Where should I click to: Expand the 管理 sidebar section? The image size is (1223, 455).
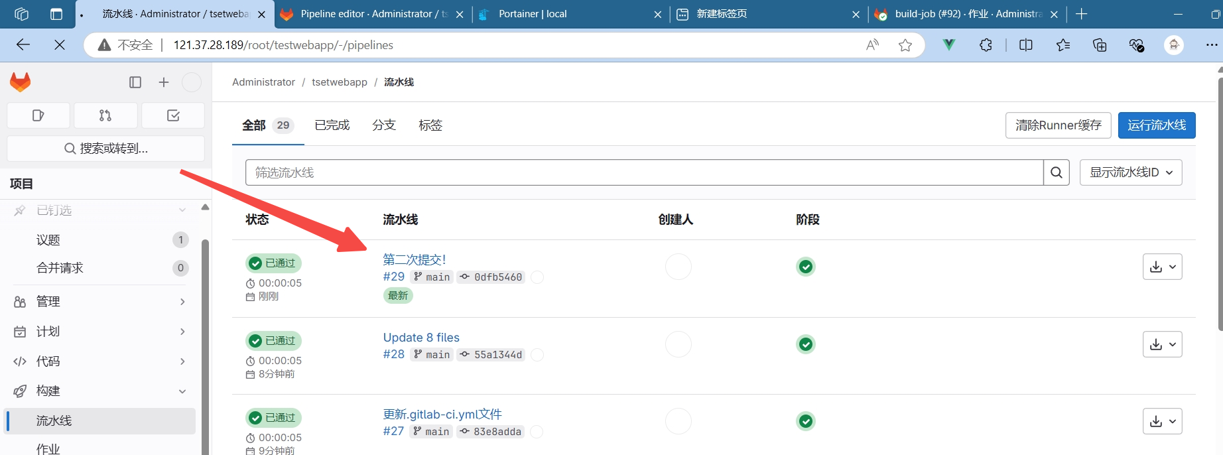click(99, 302)
